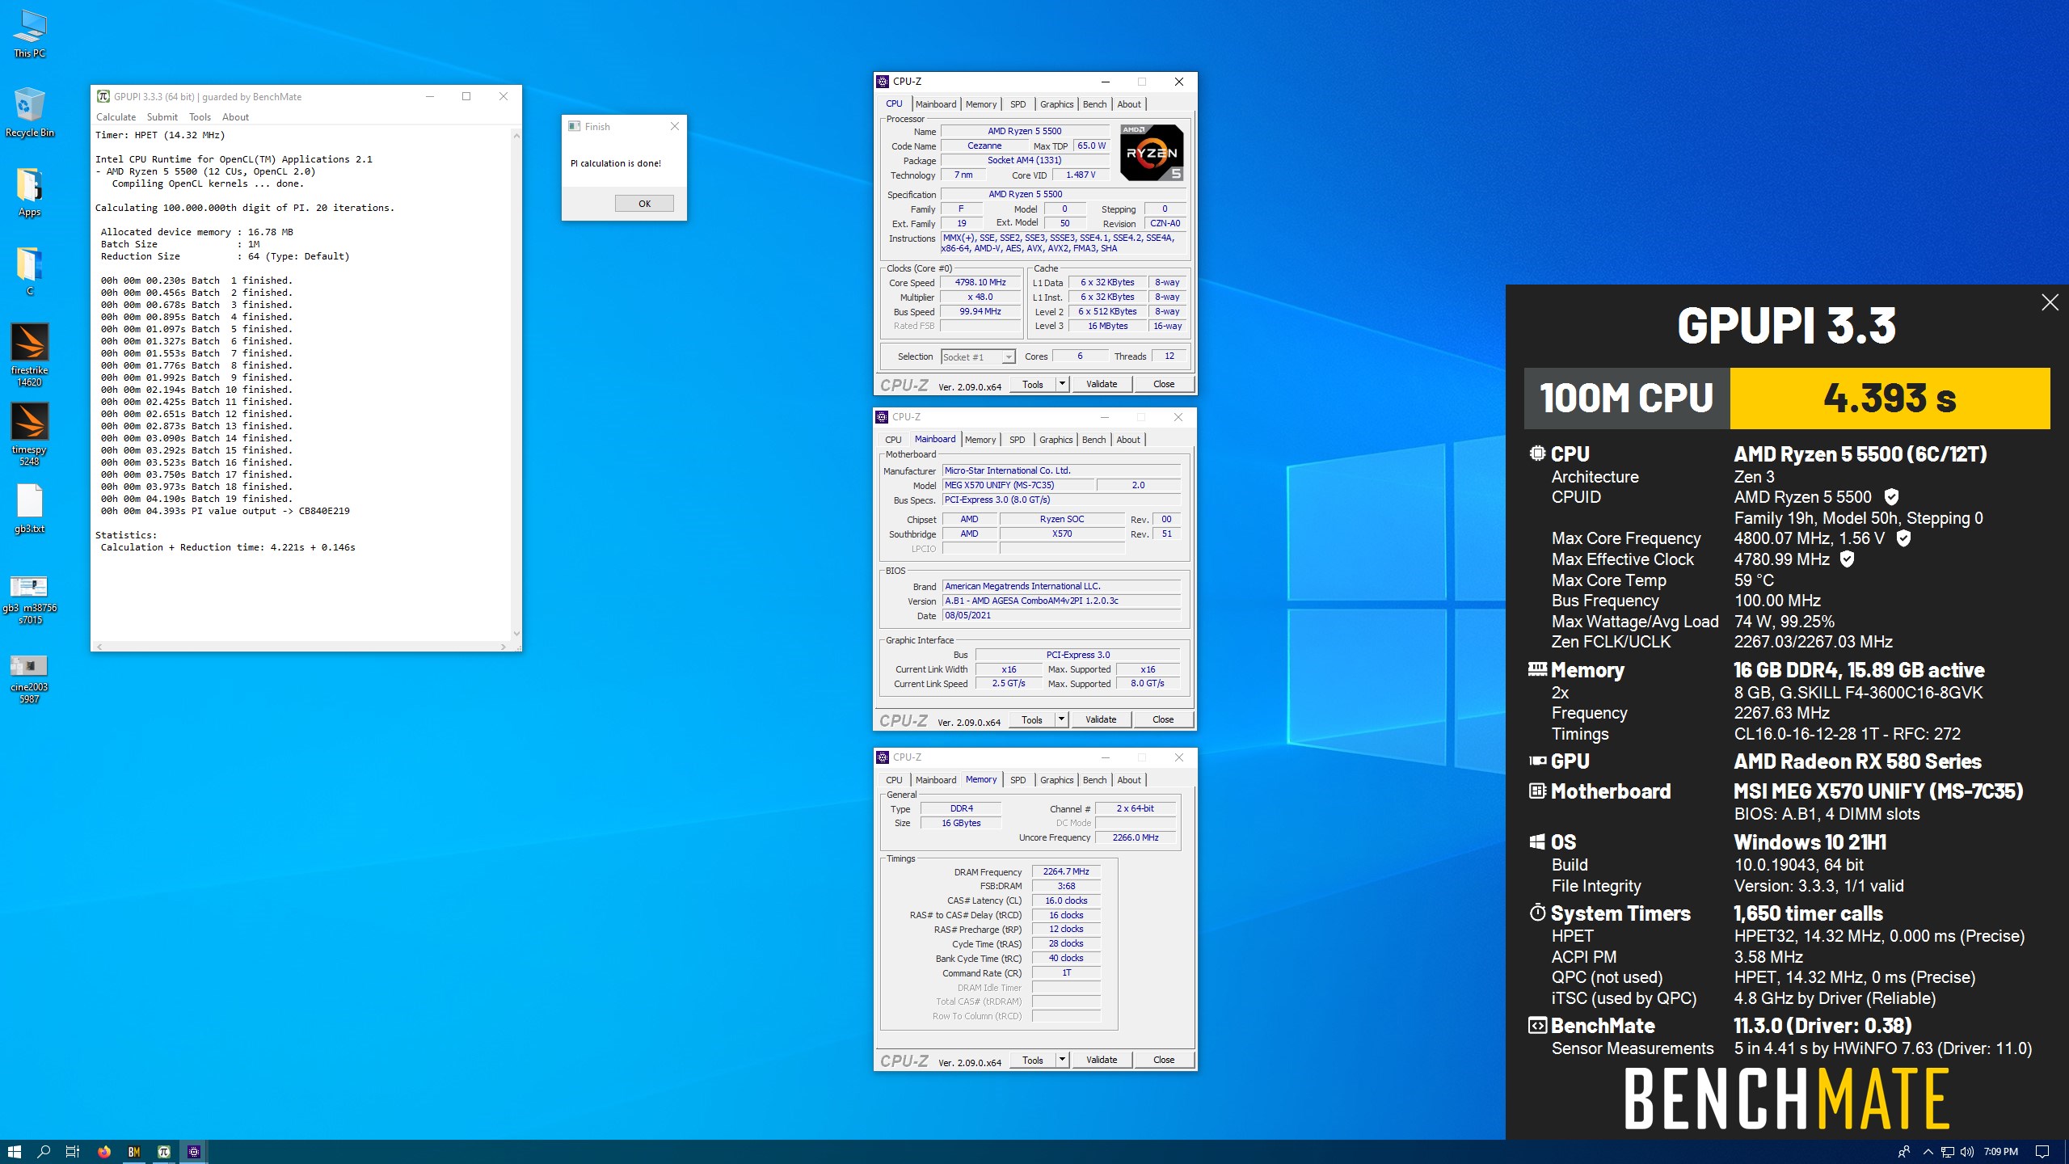Image resolution: width=2069 pixels, height=1164 pixels.
Task: Close the Finish dialog with X
Action: point(675,126)
